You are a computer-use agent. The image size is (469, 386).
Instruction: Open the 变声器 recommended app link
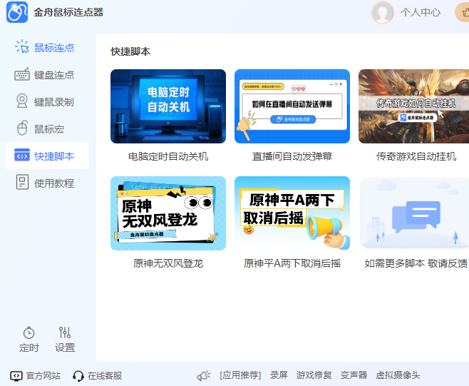(354, 375)
